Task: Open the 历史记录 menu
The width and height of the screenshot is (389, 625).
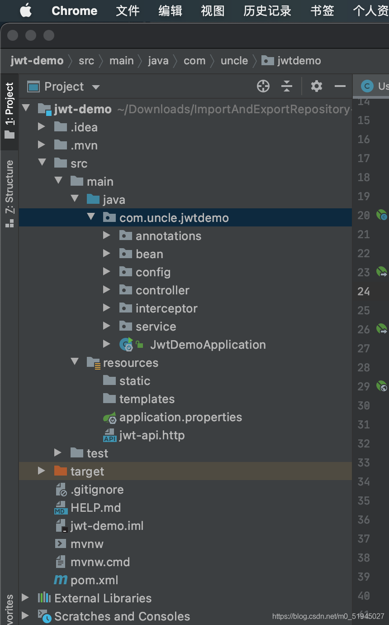Action: pos(267,10)
